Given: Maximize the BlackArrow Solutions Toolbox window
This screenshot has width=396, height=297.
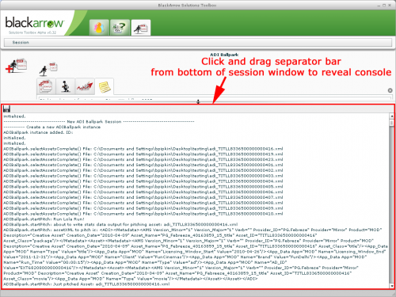Looking at the screenshot, I should pyautogui.click(x=384, y=5).
